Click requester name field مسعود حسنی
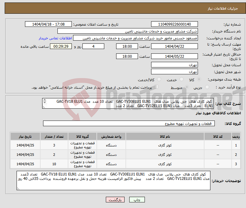Image resolution: width=246 pixels, height=208 pixels. coord(135,38)
